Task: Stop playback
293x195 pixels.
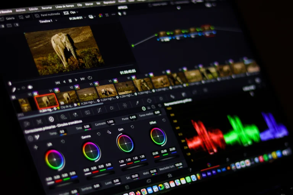Action: click(70, 81)
